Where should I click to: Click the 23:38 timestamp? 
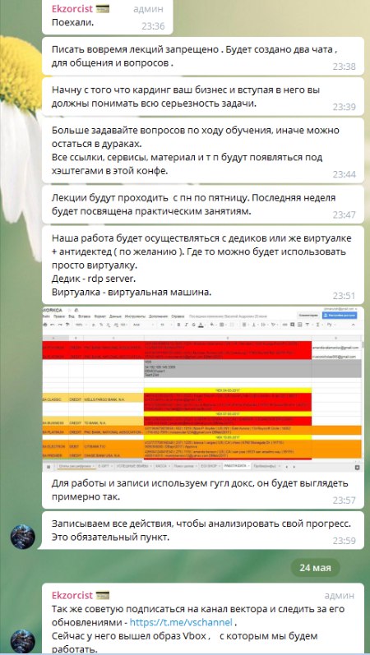click(x=344, y=67)
